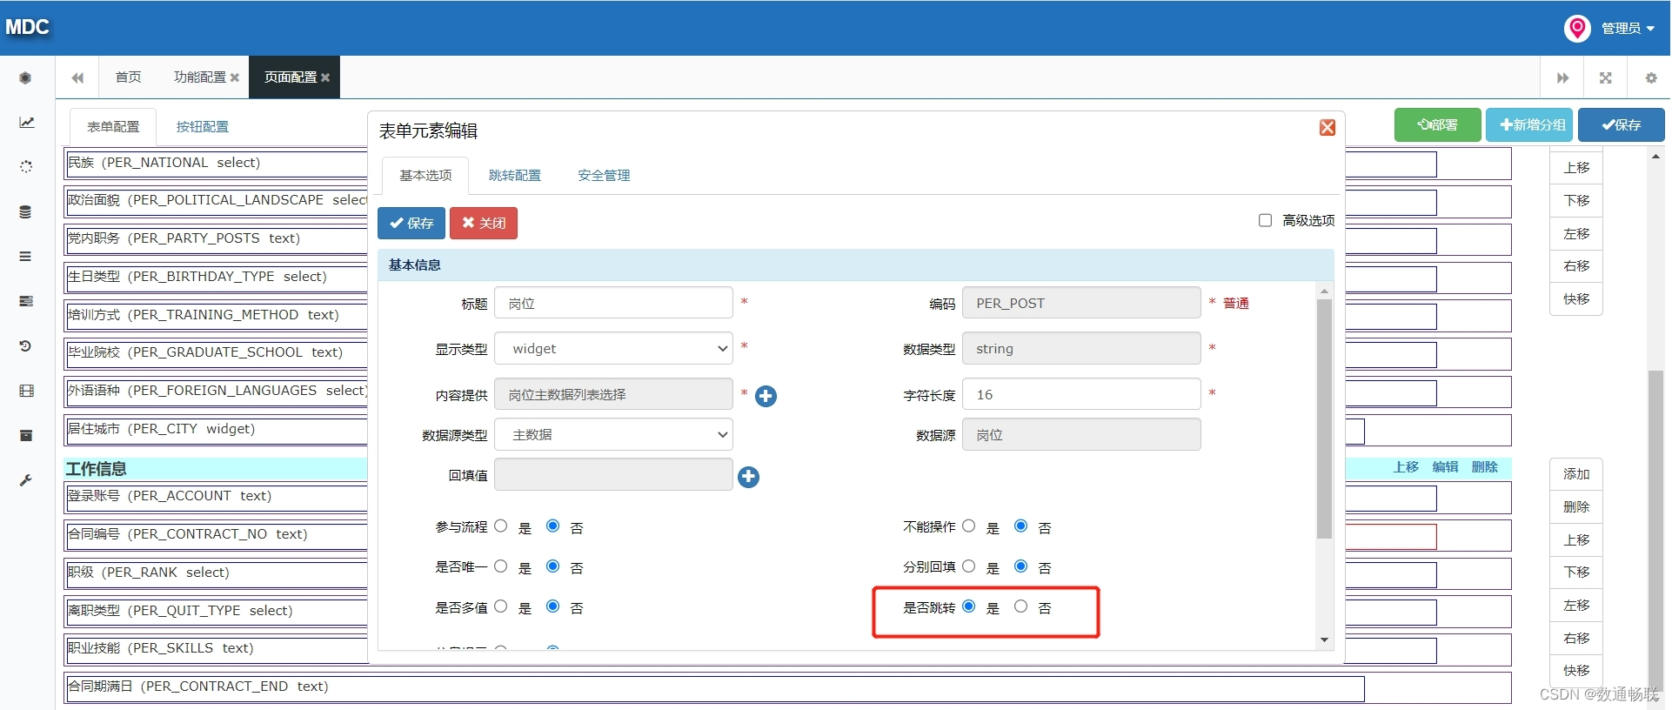The width and height of the screenshot is (1672, 710).
Task: Toggle fullscreen expand icon
Action: pyautogui.click(x=1606, y=77)
